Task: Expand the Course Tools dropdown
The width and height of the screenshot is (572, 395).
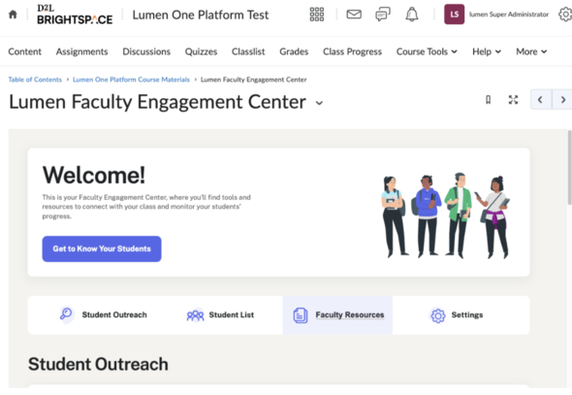Action: pyautogui.click(x=427, y=51)
